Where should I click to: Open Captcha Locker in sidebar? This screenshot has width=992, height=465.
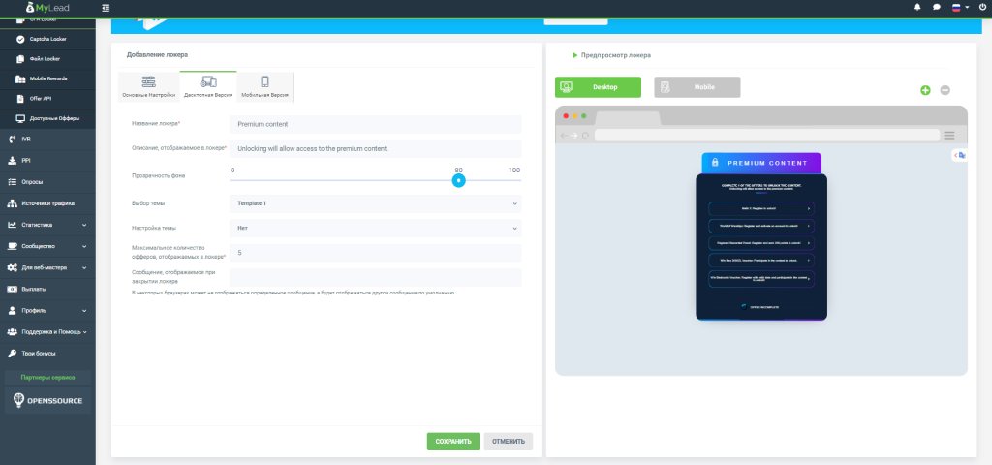(x=48, y=39)
